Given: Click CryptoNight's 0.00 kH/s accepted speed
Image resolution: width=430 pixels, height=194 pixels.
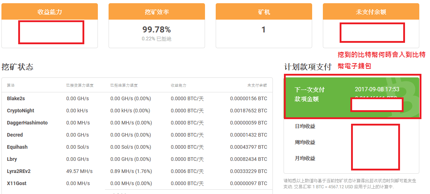Looking at the screenshot, I should point(77,111).
